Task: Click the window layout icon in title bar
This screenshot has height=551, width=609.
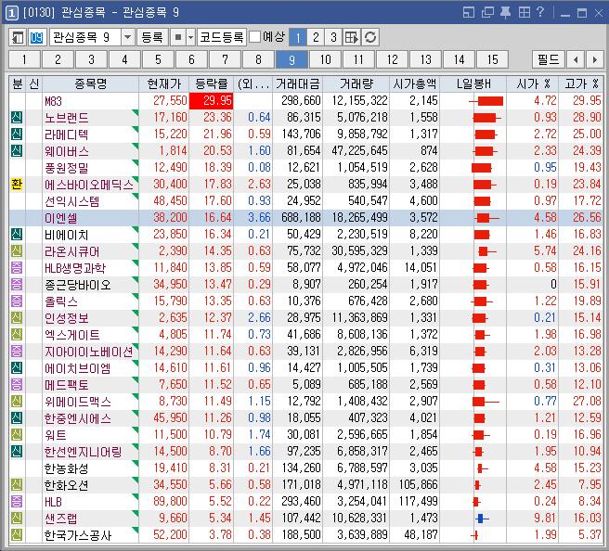Action: click(469, 12)
